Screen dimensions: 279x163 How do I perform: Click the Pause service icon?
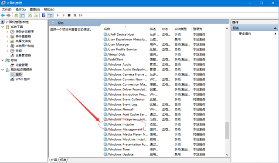coord(75,16)
